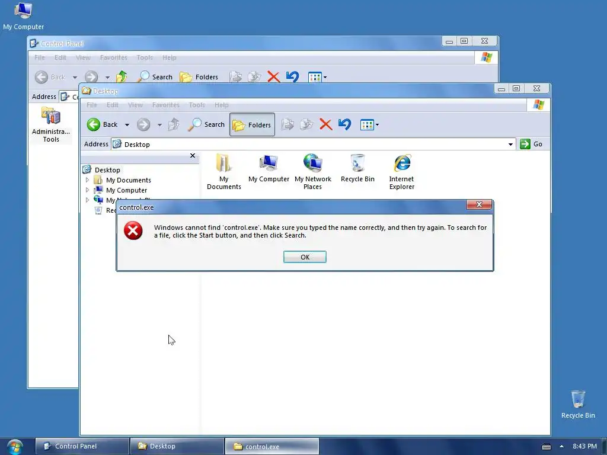Close the control.exe error dialog
This screenshot has height=455, width=607.
click(x=479, y=204)
